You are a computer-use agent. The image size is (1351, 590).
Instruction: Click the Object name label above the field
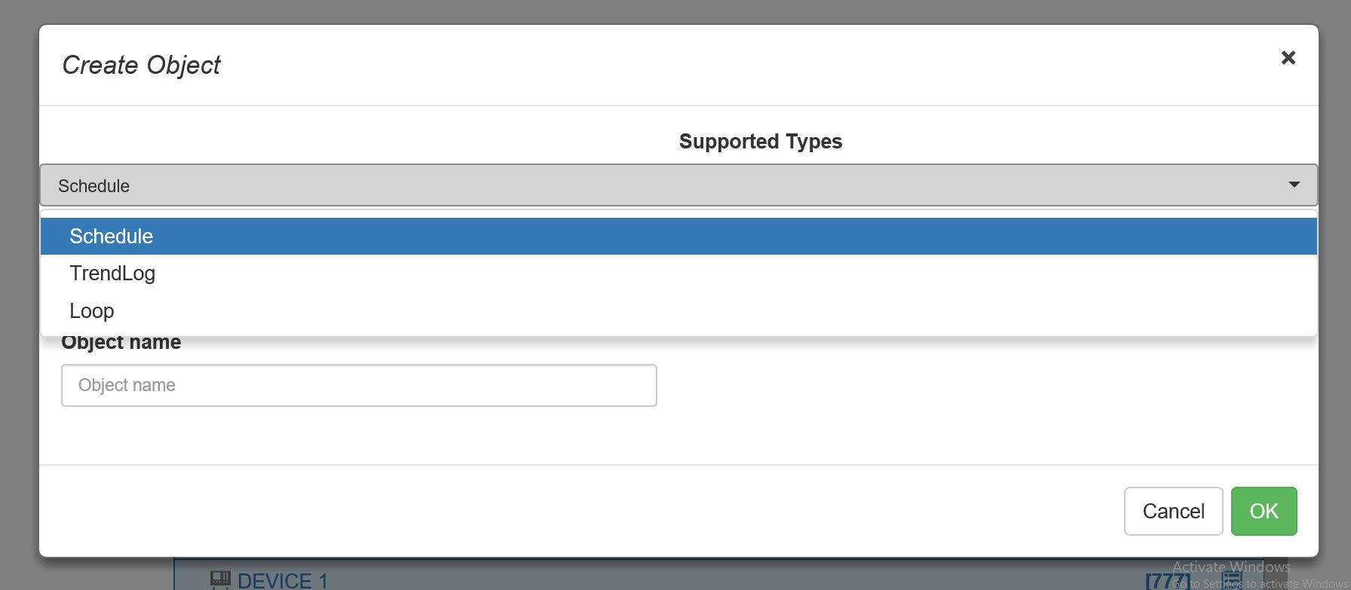[121, 341]
